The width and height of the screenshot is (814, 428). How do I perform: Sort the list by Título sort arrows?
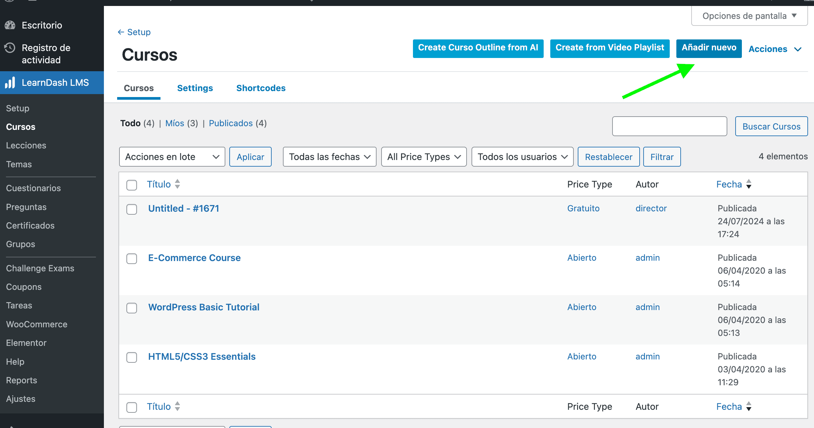tap(177, 184)
